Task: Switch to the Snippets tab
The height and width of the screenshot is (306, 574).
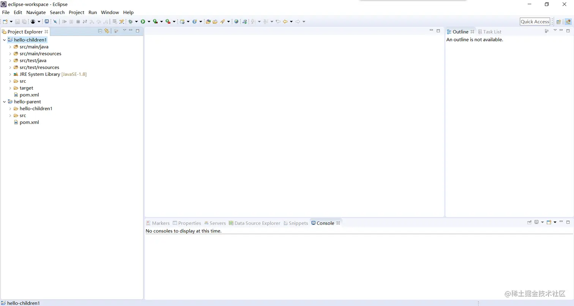Action: point(296,223)
